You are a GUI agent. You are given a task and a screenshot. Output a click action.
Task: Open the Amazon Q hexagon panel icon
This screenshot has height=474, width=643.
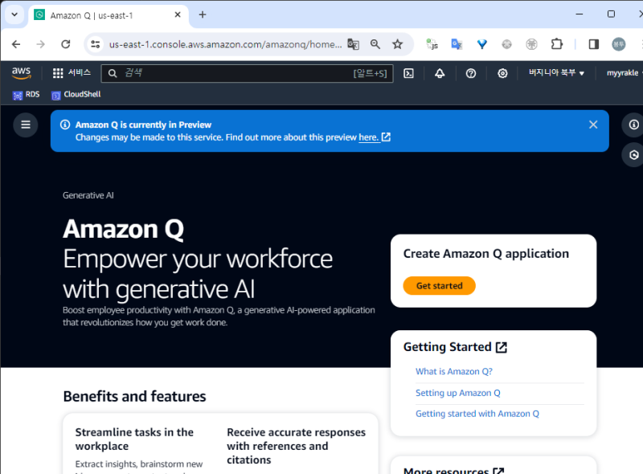(x=633, y=155)
